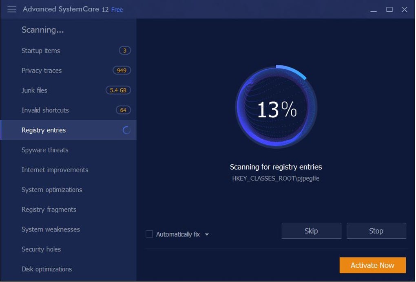Click the Free edition label
Image resolution: width=416 pixels, height=282 pixels.
pos(117,10)
